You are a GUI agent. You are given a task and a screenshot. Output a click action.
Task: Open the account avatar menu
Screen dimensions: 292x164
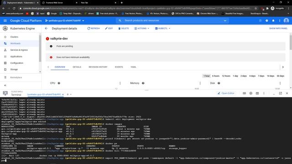click(x=286, y=20)
